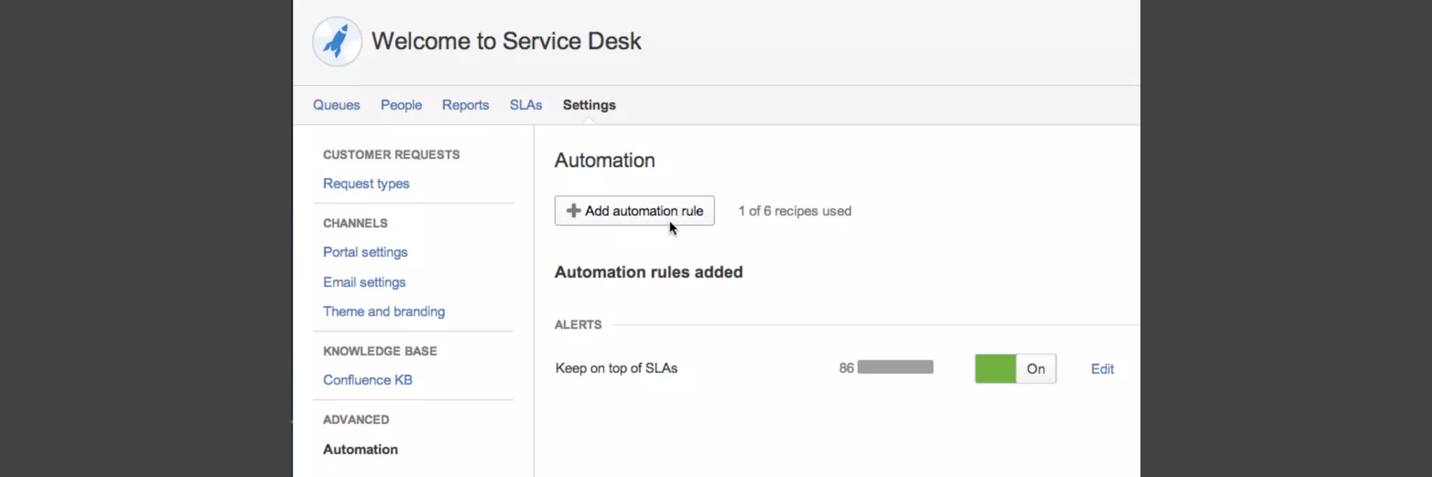This screenshot has width=1432, height=477.
Task: Select the Settings tab
Action: click(x=589, y=105)
